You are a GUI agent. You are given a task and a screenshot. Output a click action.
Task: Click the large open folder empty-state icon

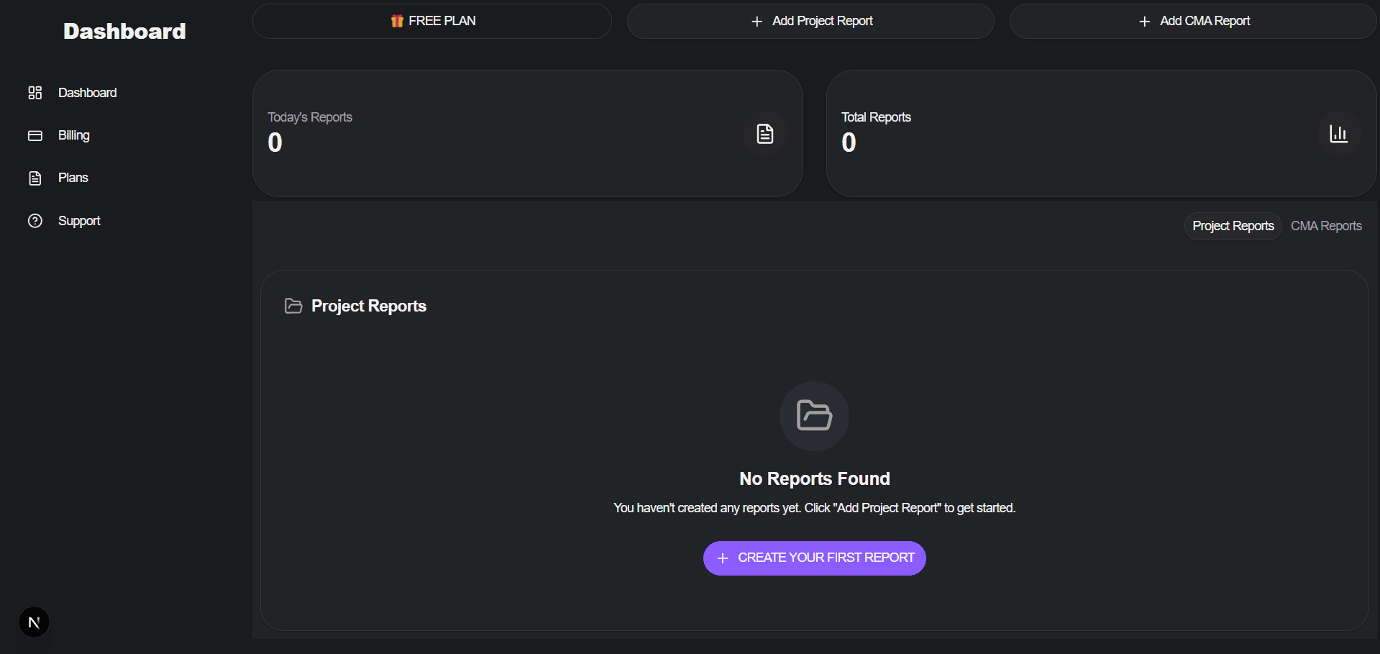pyautogui.click(x=814, y=416)
